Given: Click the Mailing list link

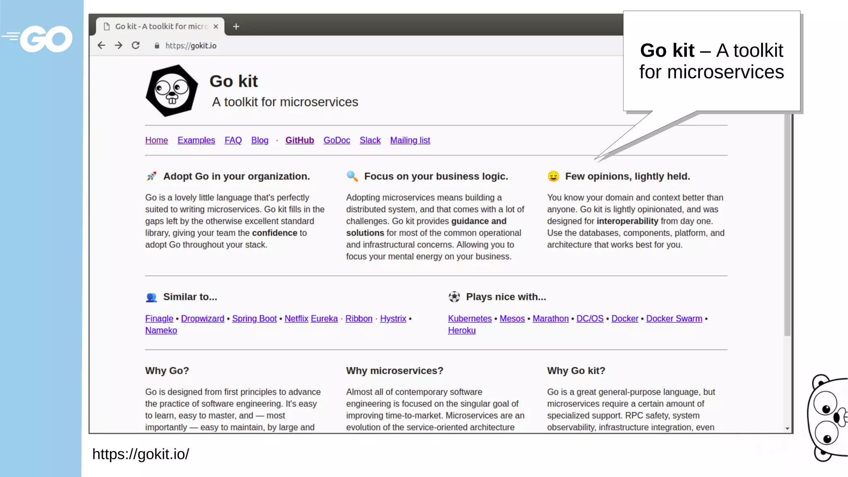Looking at the screenshot, I should [410, 140].
